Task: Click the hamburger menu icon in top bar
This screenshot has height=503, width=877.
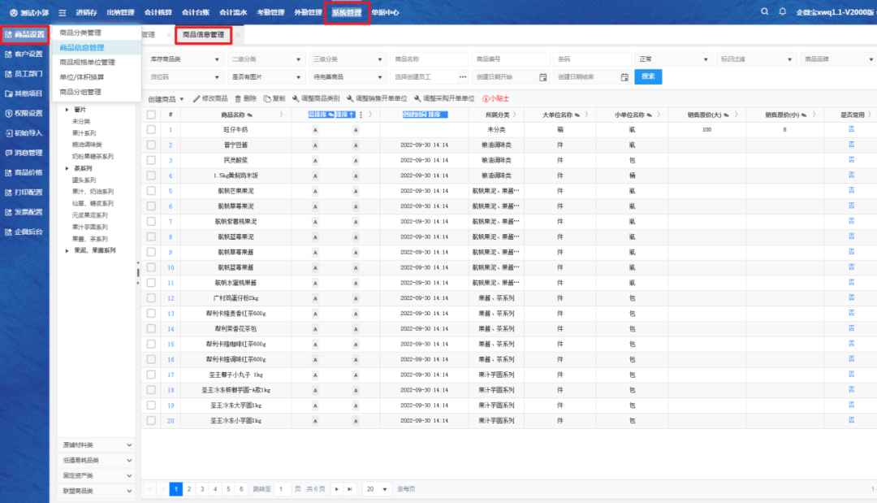Action: [x=62, y=13]
